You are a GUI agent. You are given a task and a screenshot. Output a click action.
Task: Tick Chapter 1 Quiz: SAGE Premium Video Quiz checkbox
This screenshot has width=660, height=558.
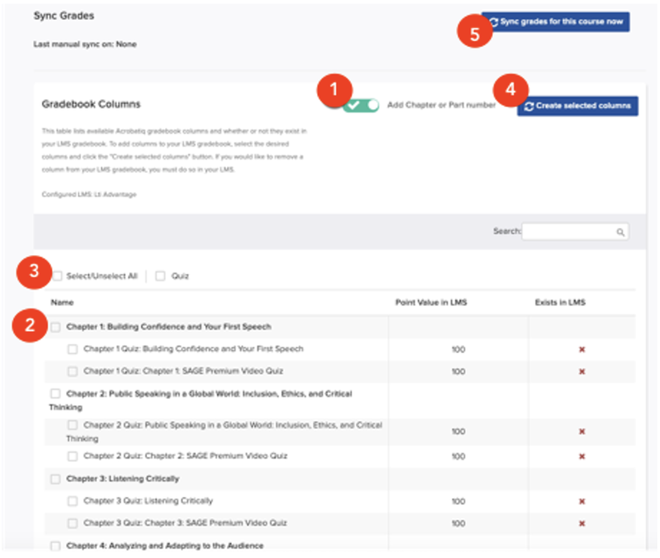point(73,371)
